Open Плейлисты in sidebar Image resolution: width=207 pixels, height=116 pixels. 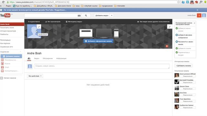pyautogui.click(x=4, y=34)
